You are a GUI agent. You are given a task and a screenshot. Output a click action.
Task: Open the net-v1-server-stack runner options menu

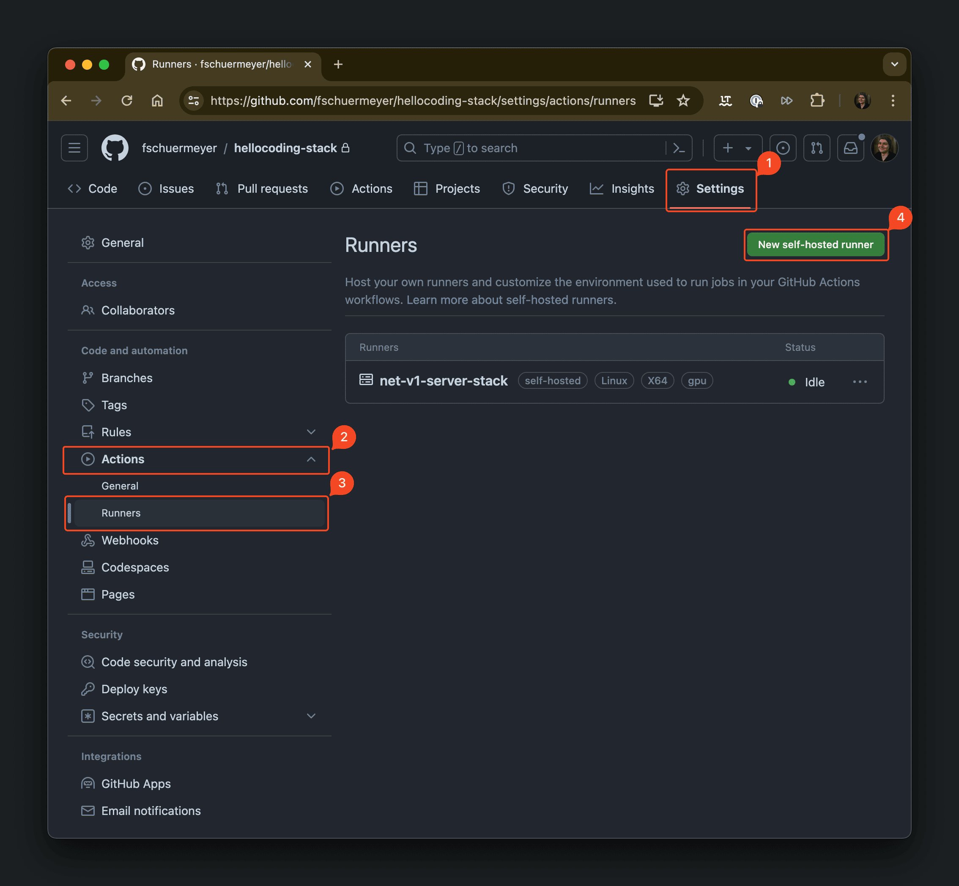click(860, 382)
